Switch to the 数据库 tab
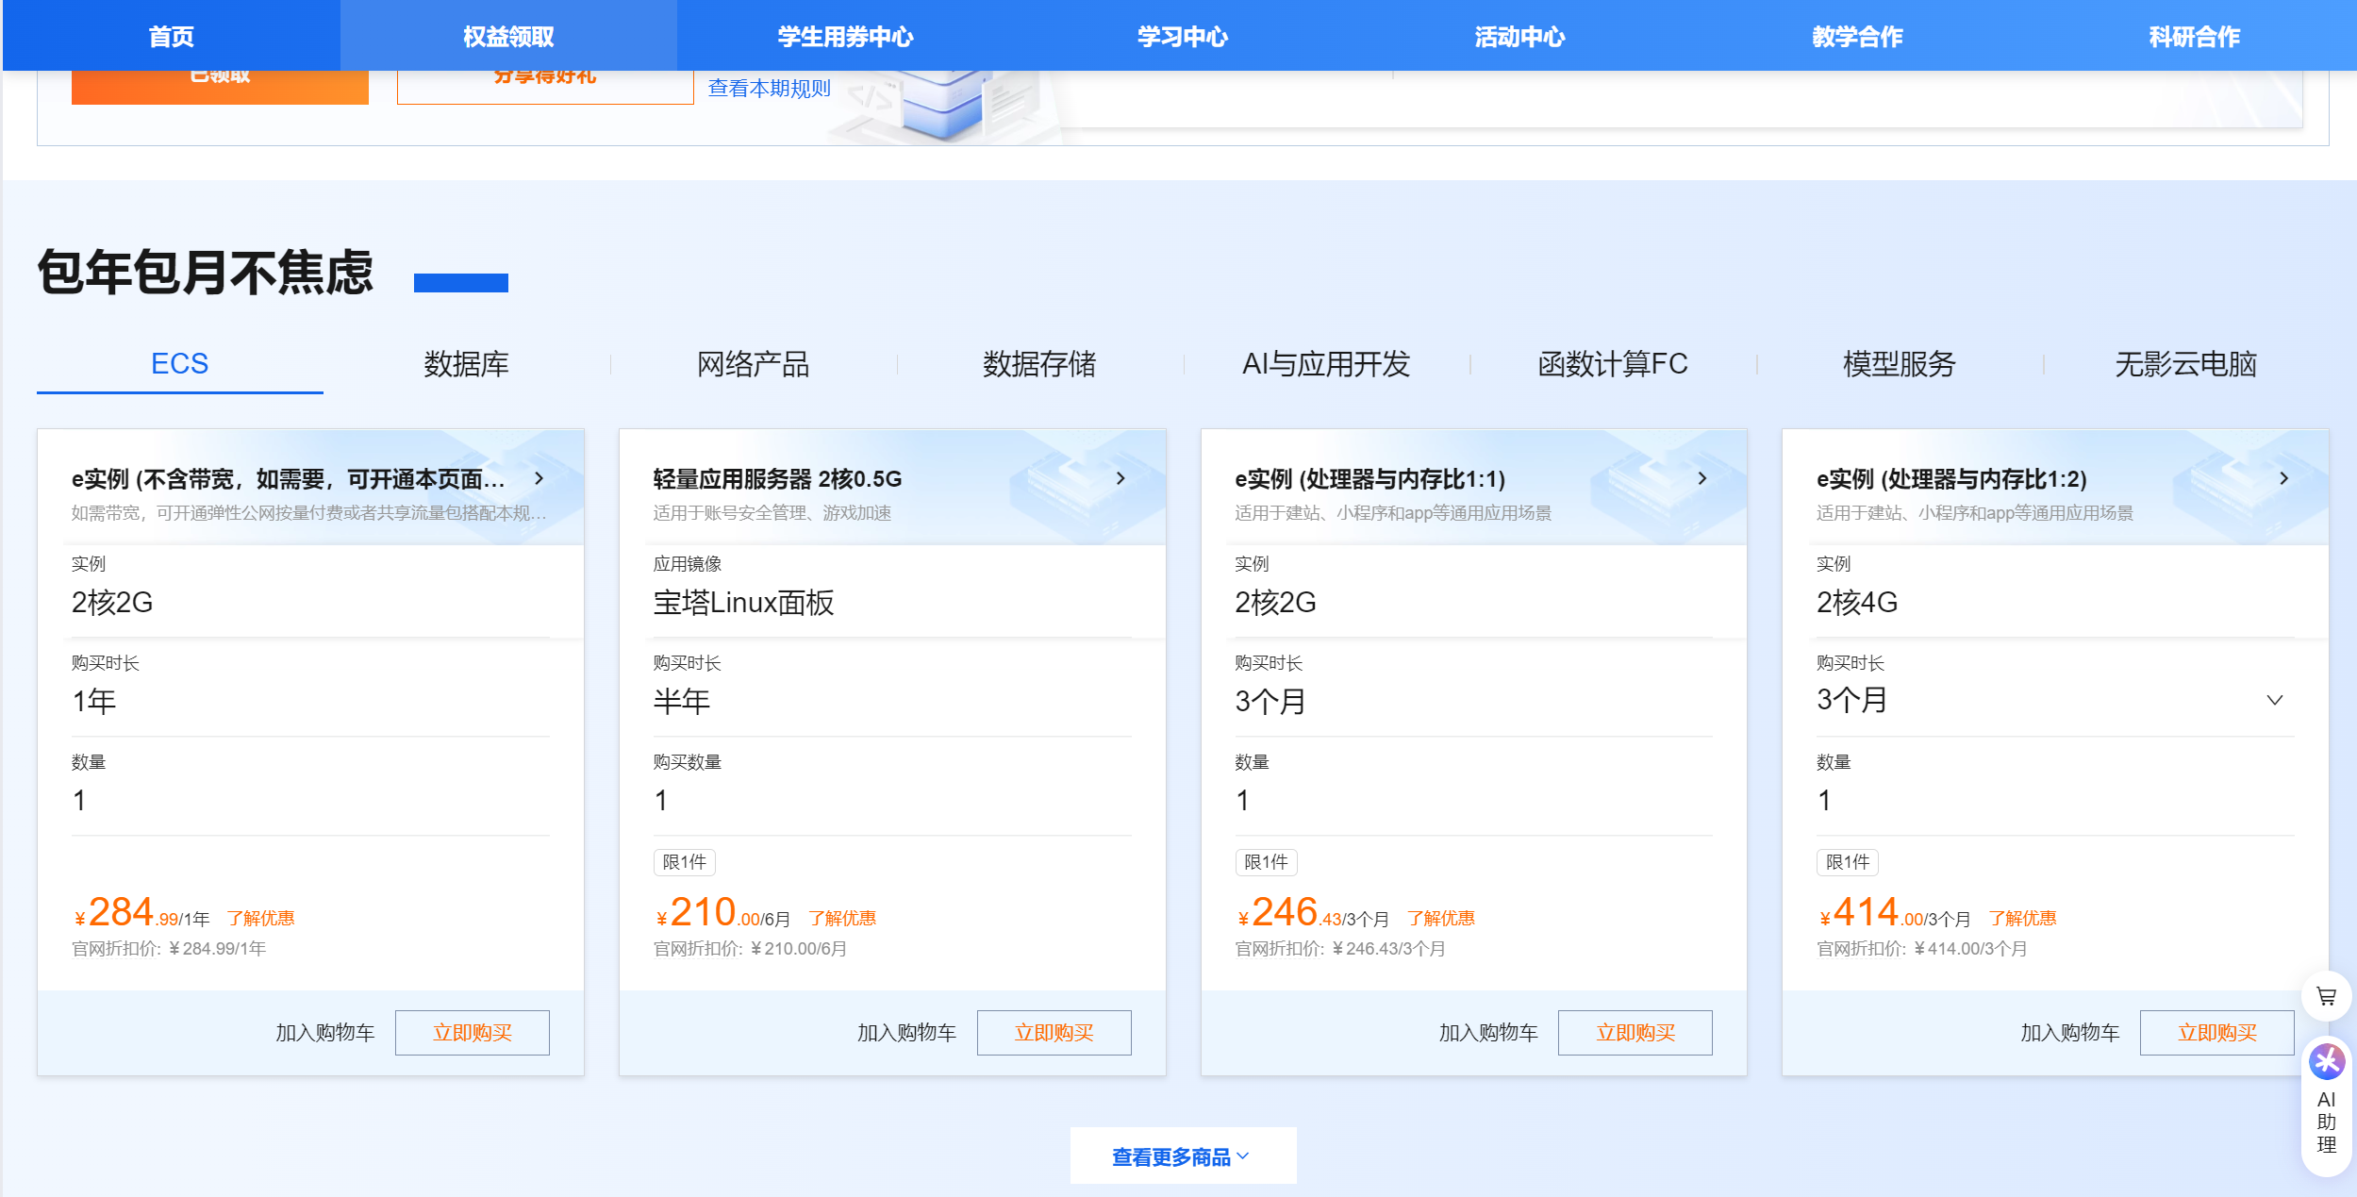 pyautogui.click(x=466, y=364)
